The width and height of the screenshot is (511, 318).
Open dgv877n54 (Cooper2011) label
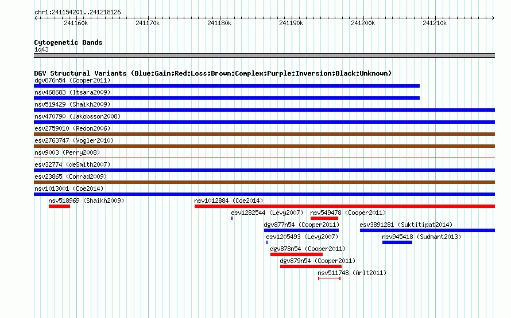coord(301,225)
